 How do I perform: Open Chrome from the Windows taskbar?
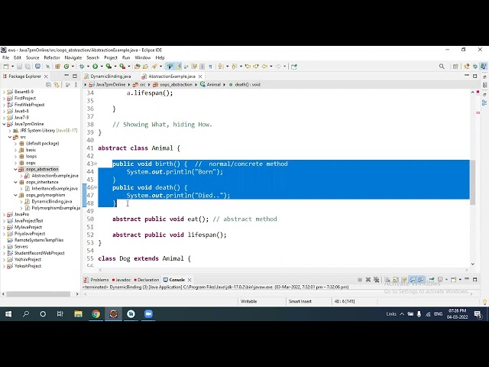pyautogui.click(x=96, y=314)
